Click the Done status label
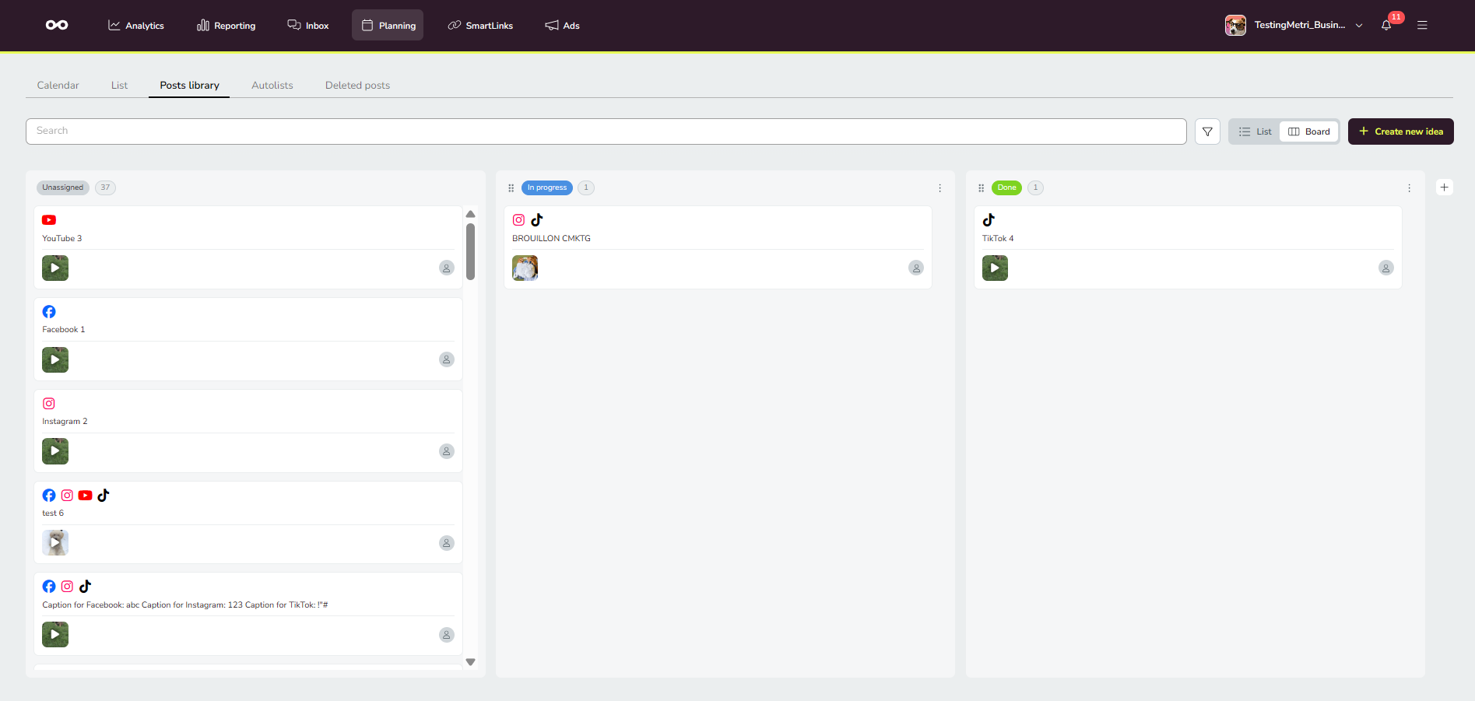Screen dimensions: 1475x701 click(x=1006, y=188)
